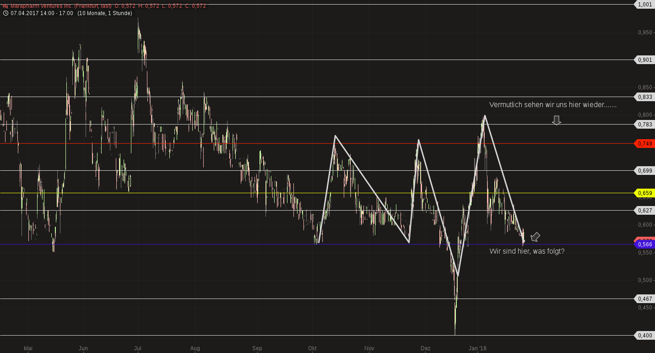Click the yellow 0,659 price level tag
Viewport: 655px width, 353px height.
pyautogui.click(x=644, y=193)
